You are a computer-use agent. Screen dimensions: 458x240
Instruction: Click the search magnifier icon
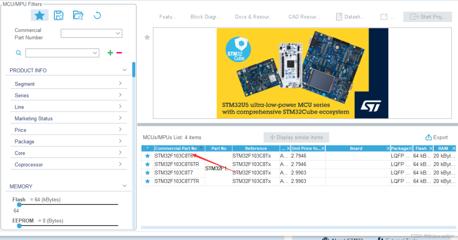18,53
